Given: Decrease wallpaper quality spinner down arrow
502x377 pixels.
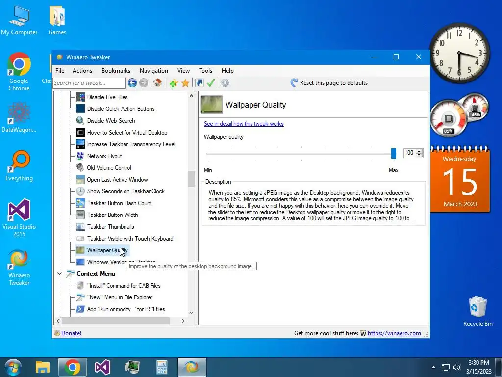Looking at the screenshot, I should pyautogui.click(x=420, y=155).
